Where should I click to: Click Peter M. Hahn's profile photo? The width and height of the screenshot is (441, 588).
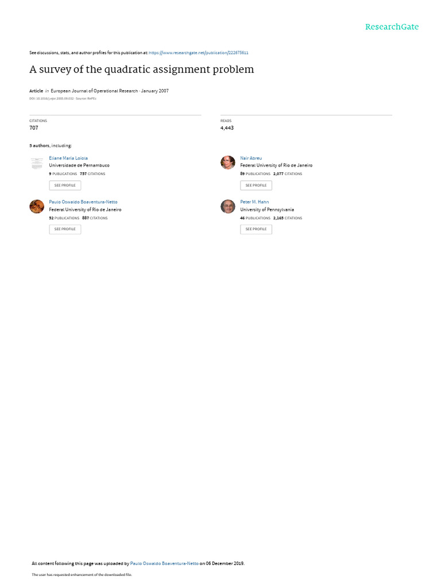(x=227, y=207)
